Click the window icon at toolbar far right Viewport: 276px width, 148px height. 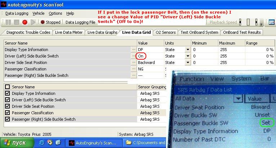(x=272, y=22)
